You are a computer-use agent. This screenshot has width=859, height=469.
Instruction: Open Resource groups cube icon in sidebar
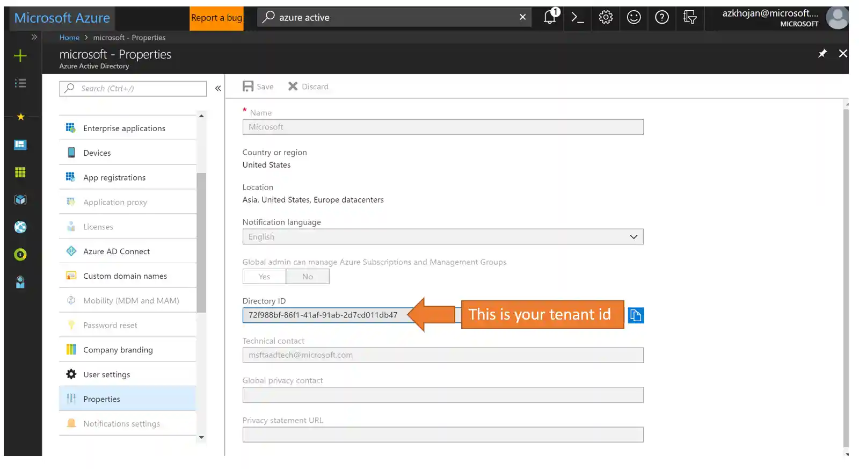tap(20, 200)
